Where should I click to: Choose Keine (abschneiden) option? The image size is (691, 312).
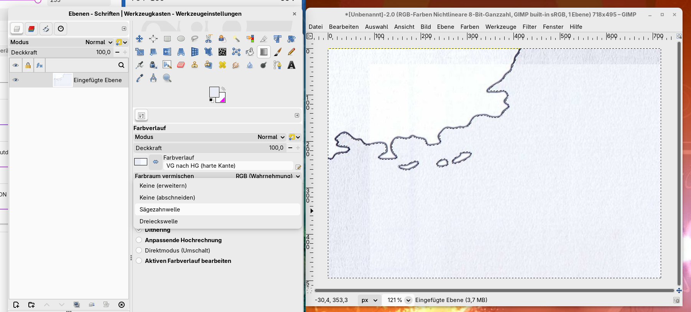pyautogui.click(x=217, y=198)
